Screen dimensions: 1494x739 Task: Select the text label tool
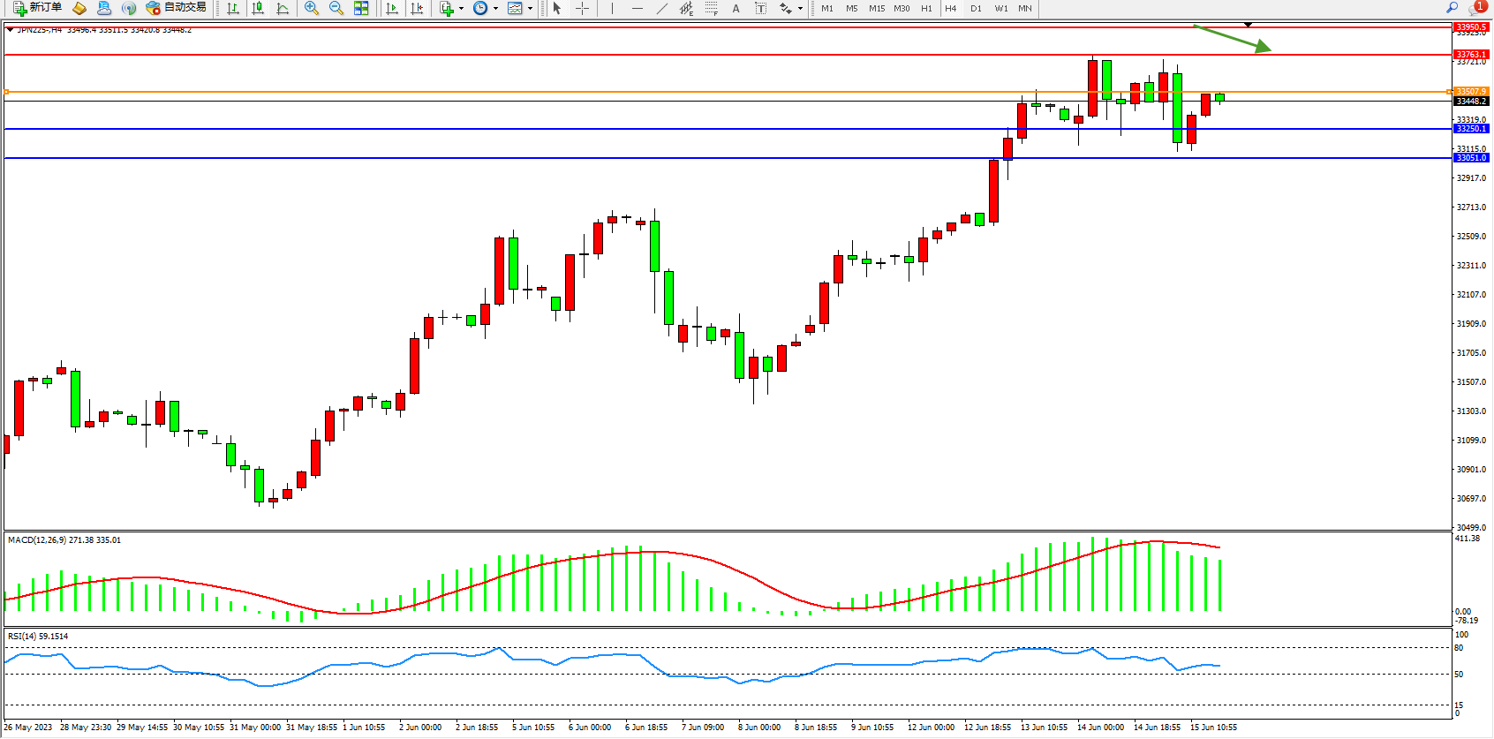tap(736, 8)
